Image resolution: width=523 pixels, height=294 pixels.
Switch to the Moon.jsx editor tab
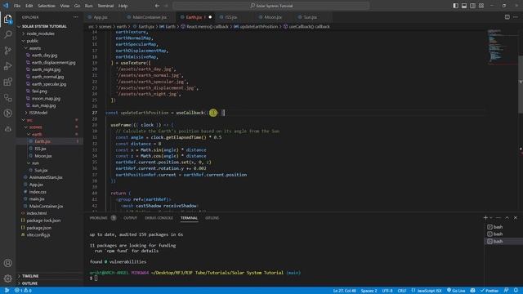coord(273,17)
